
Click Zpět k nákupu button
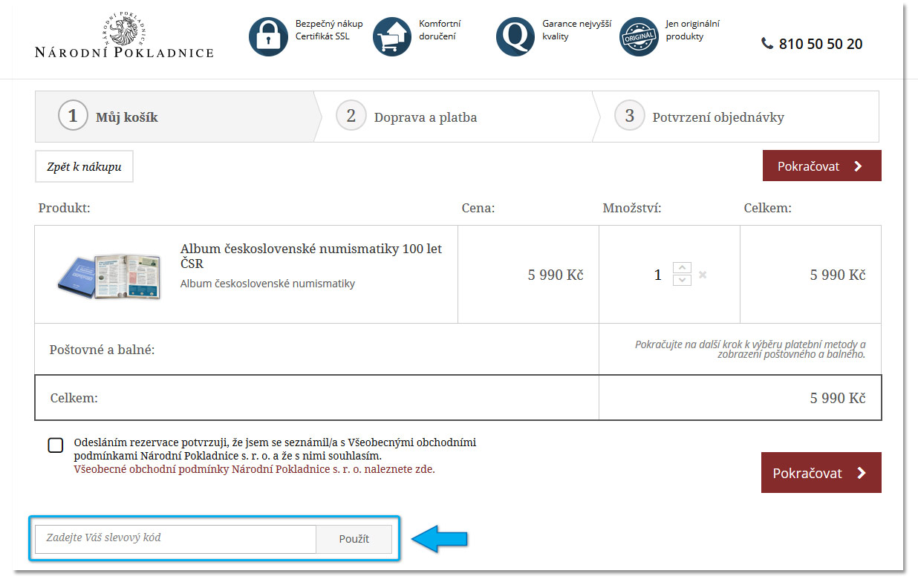click(84, 166)
